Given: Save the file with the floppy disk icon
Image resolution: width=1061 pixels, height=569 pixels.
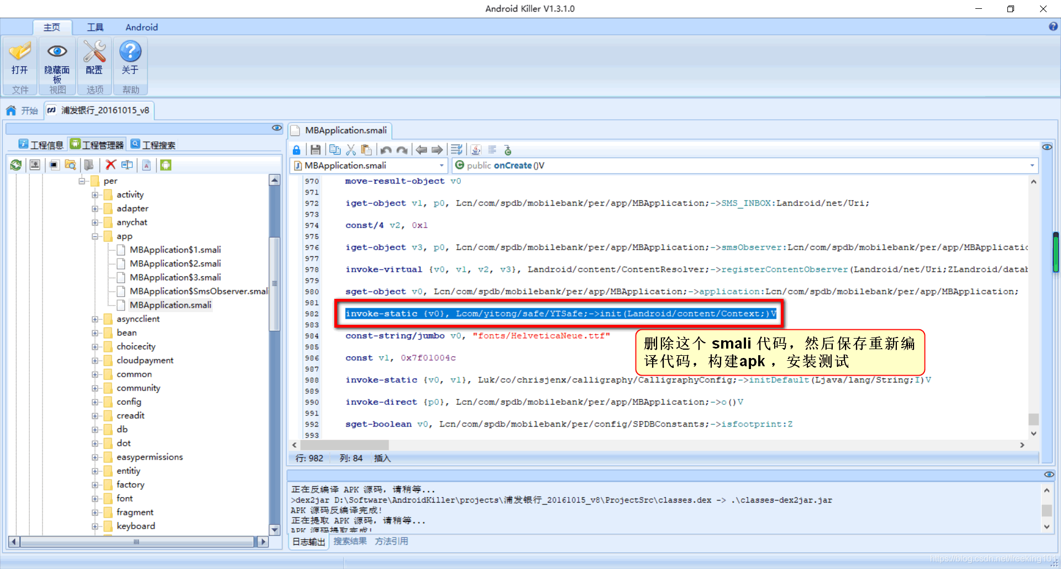Looking at the screenshot, I should [316, 150].
